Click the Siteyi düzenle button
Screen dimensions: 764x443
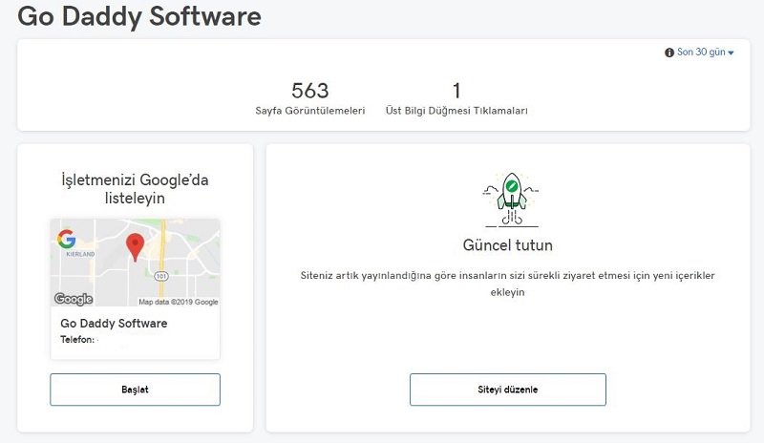pos(508,390)
